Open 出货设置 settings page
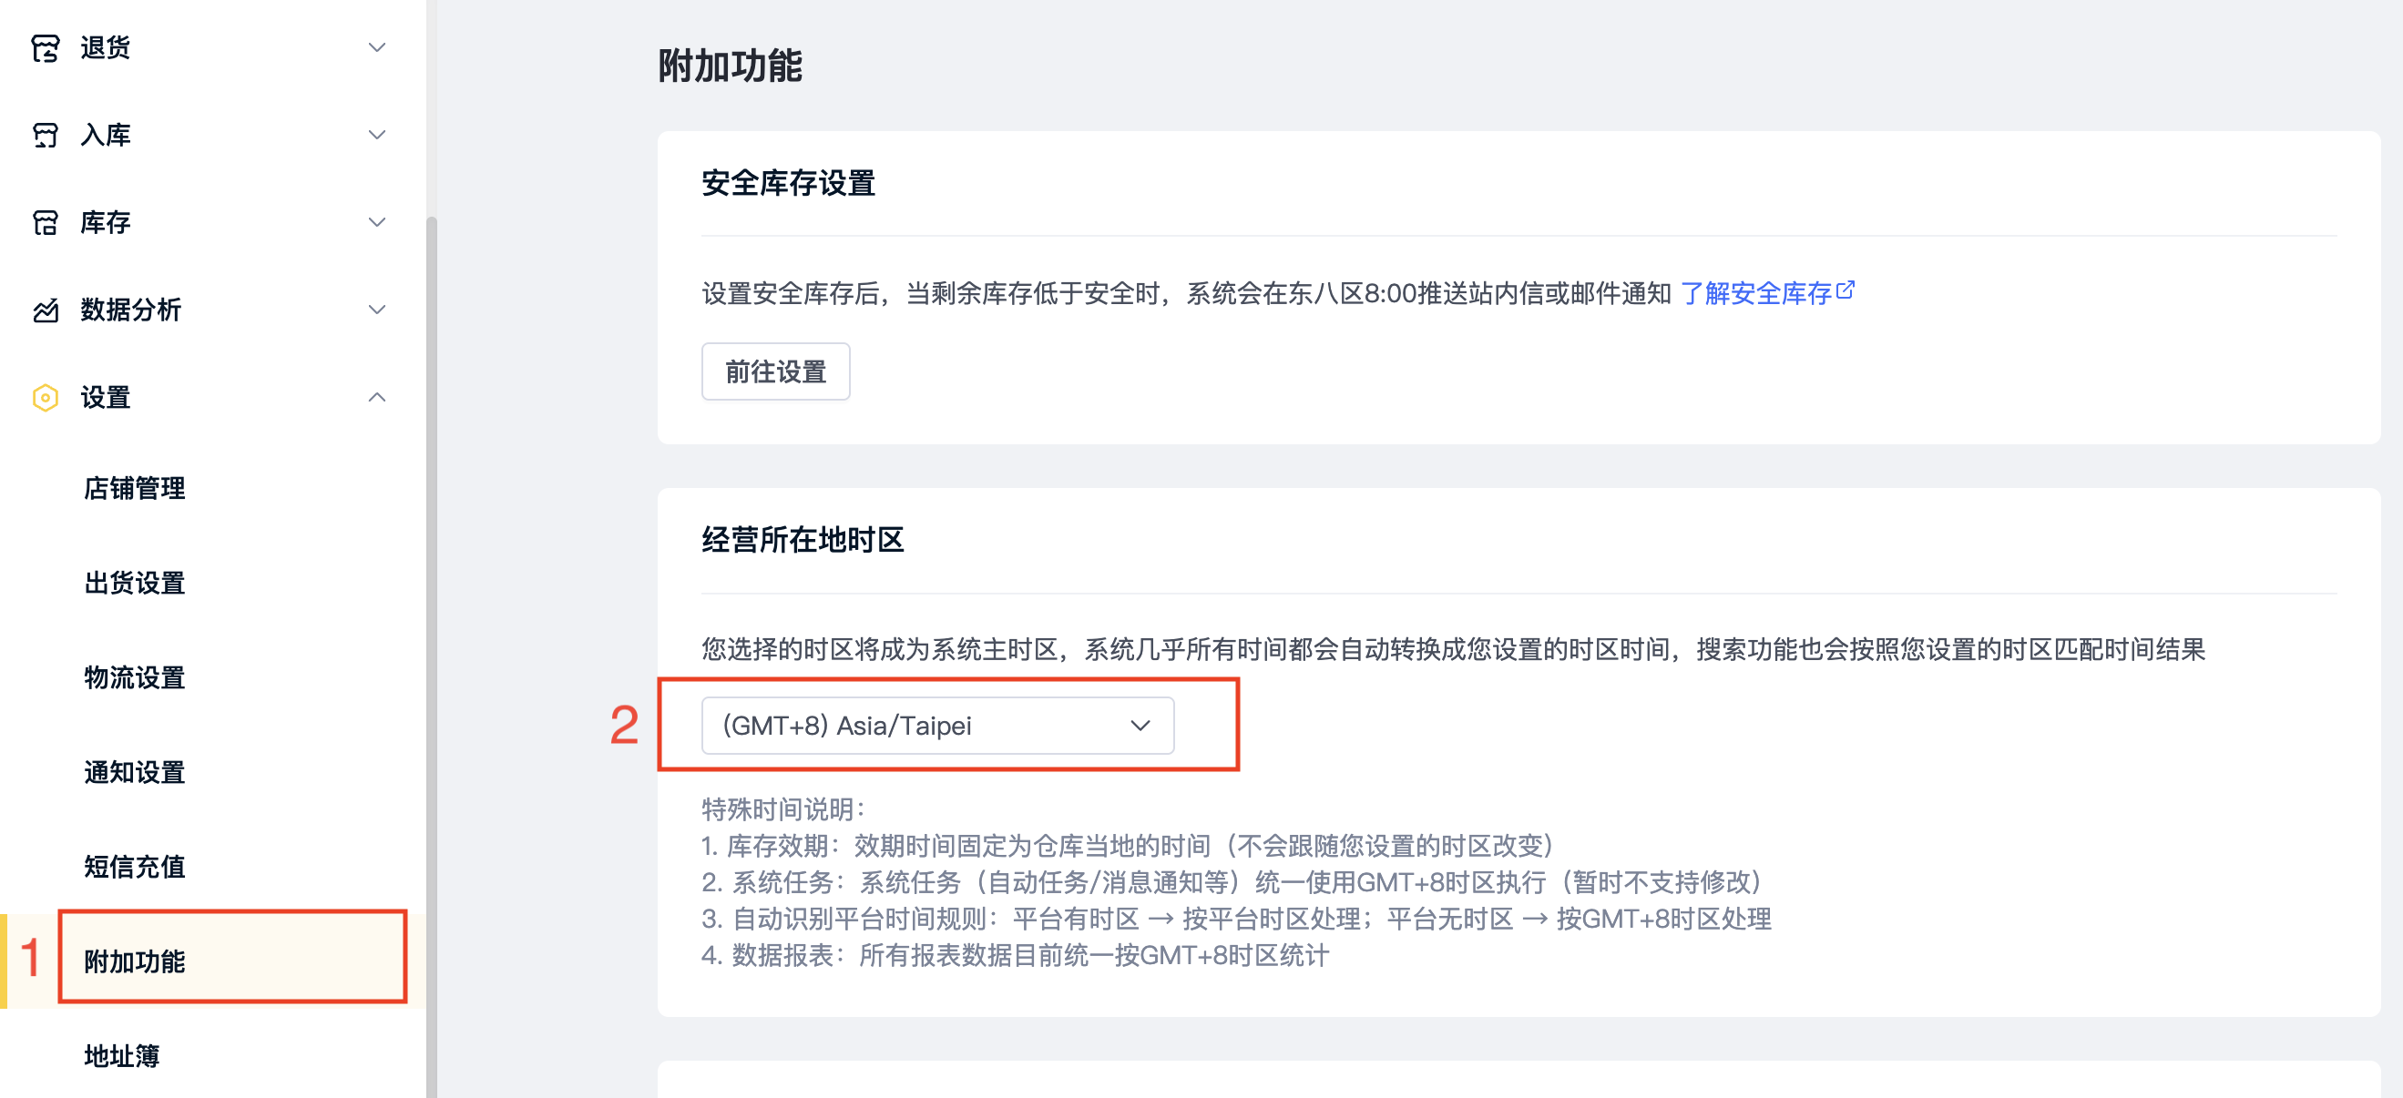The height and width of the screenshot is (1098, 2403). tap(134, 584)
